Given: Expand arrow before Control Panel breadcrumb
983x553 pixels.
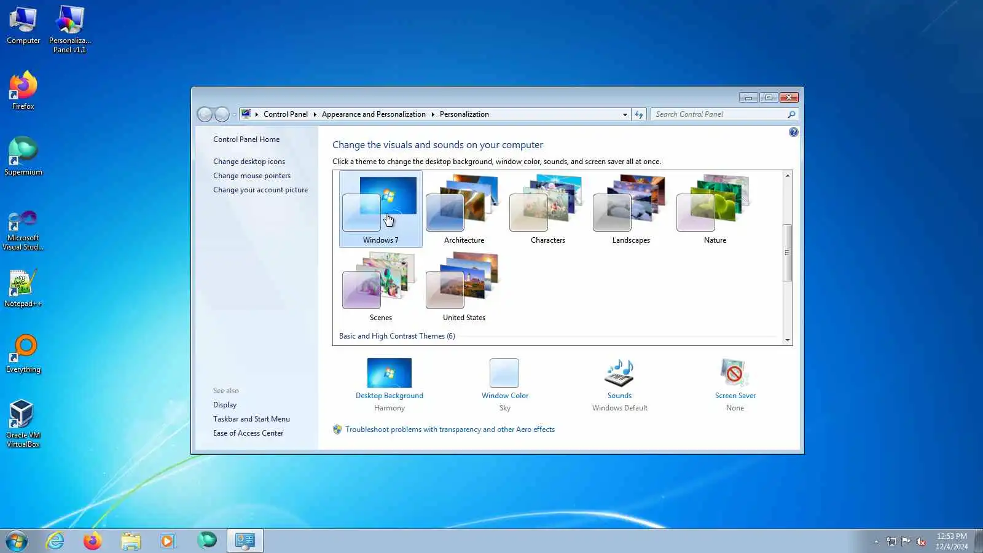Looking at the screenshot, I should click(x=257, y=114).
